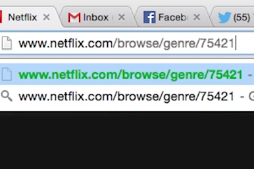Click the magnifying glass search suggestion icon
254x169 pixels.
pos(7,96)
